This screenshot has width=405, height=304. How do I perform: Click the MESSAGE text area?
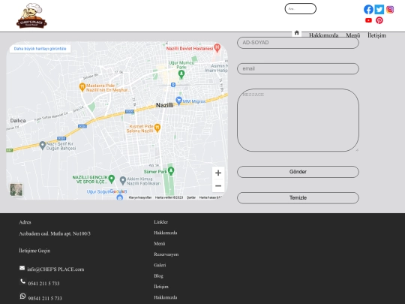[x=298, y=120]
